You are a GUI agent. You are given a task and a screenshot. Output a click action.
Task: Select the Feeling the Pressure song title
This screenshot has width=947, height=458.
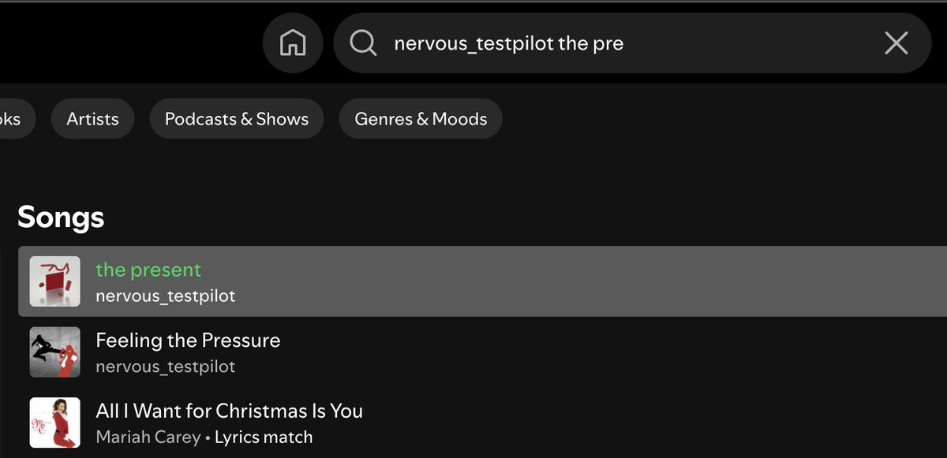pyautogui.click(x=188, y=341)
